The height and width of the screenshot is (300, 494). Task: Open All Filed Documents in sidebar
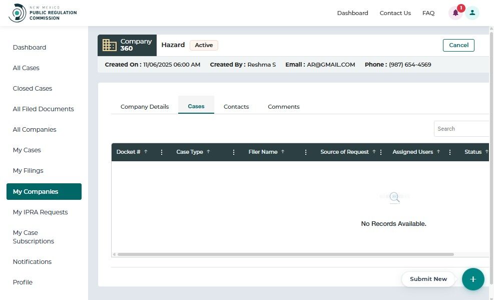tap(43, 109)
